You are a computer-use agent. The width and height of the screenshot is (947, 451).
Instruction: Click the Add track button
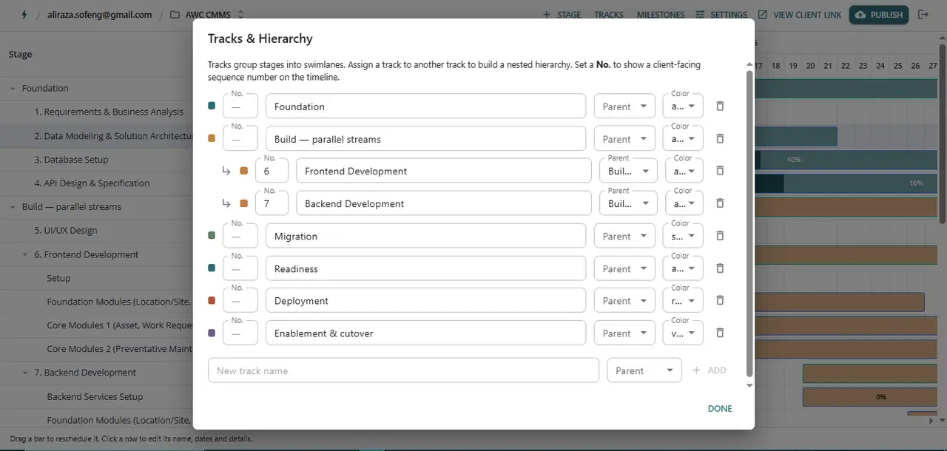pyautogui.click(x=710, y=370)
